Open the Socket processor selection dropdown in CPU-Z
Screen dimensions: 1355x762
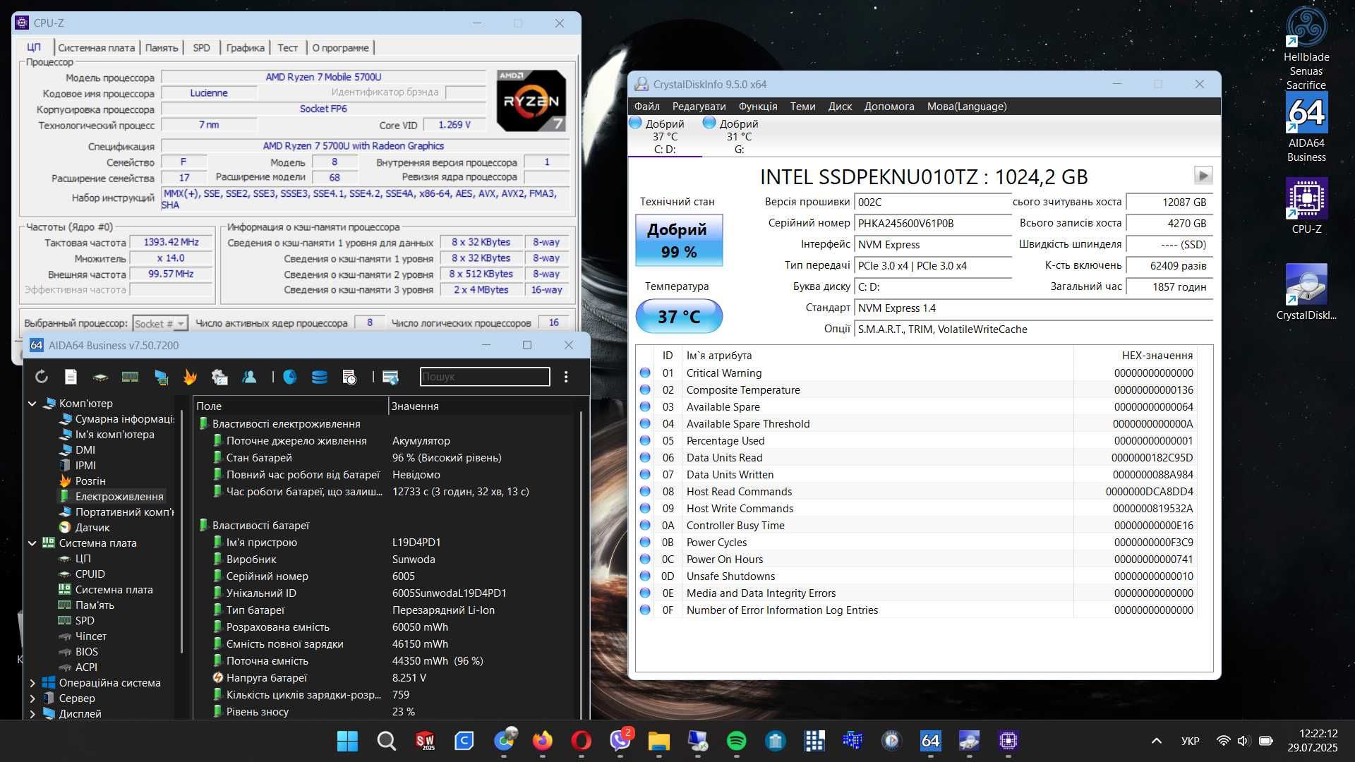pos(159,323)
